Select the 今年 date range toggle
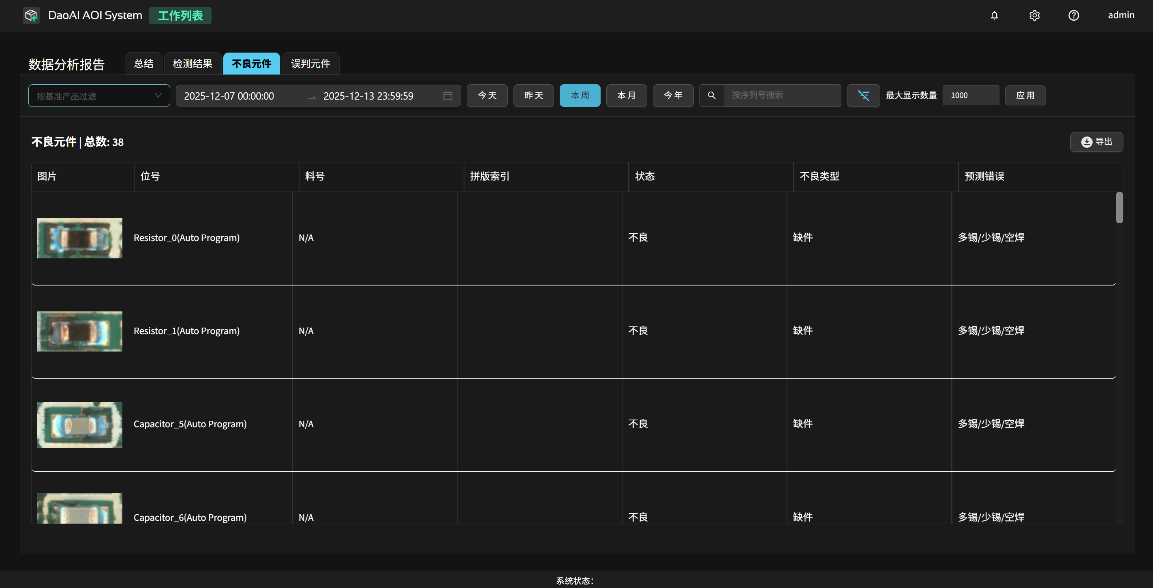Image resolution: width=1153 pixels, height=588 pixels. 673,95
